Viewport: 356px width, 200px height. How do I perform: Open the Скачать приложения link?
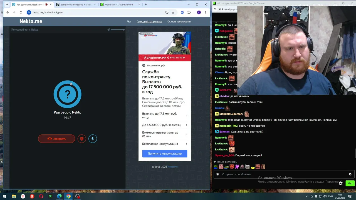point(179,21)
